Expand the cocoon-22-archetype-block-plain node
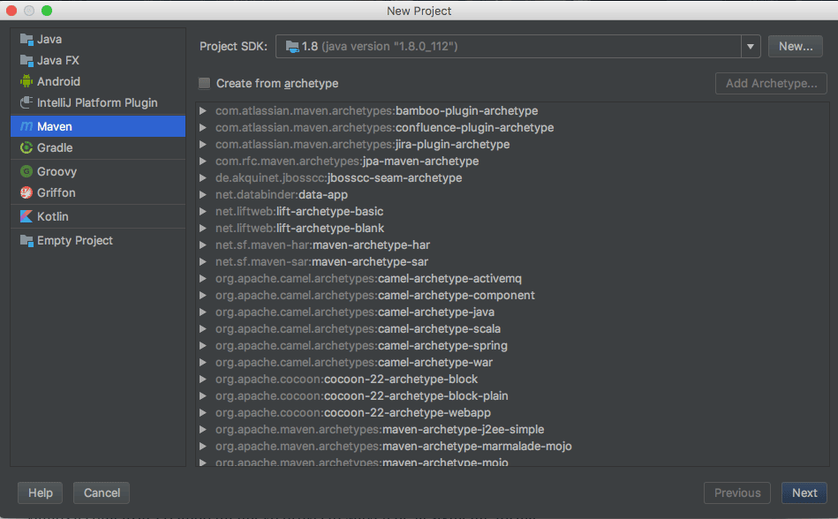Viewport: 838px width, 519px height. 203,395
